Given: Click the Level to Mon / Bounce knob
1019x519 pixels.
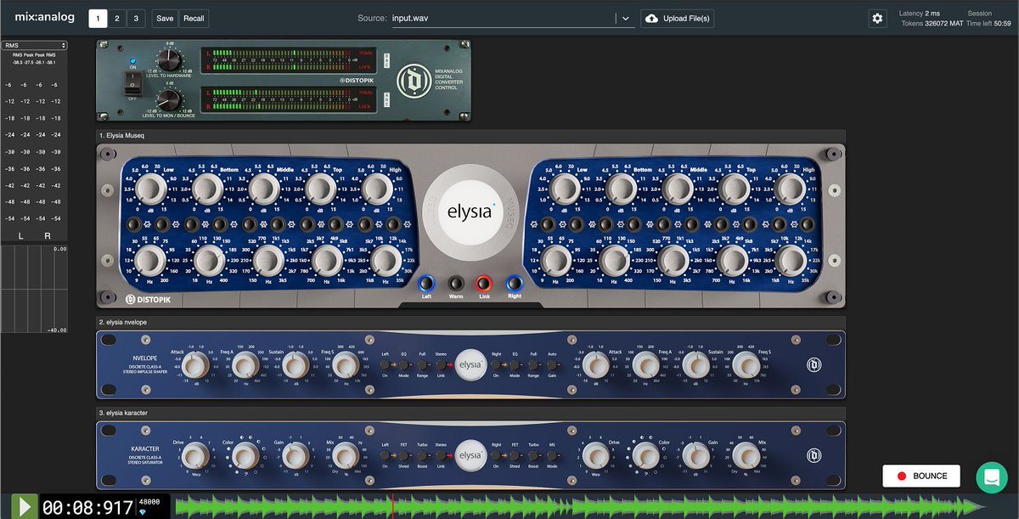Looking at the screenshot, I should pyautogui.click(x=169, y=101).
